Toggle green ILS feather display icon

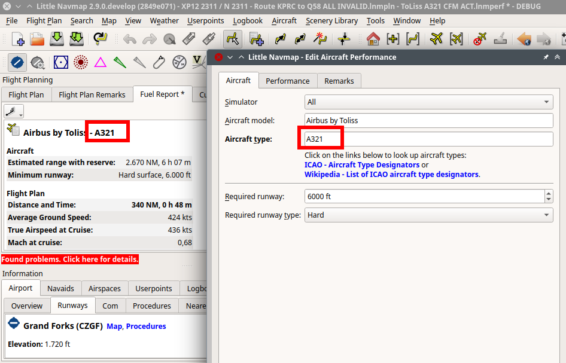(120, 62)
